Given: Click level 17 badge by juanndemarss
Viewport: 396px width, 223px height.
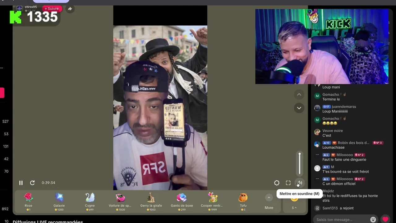Looking at the screenshot, I should pos(326,107).
